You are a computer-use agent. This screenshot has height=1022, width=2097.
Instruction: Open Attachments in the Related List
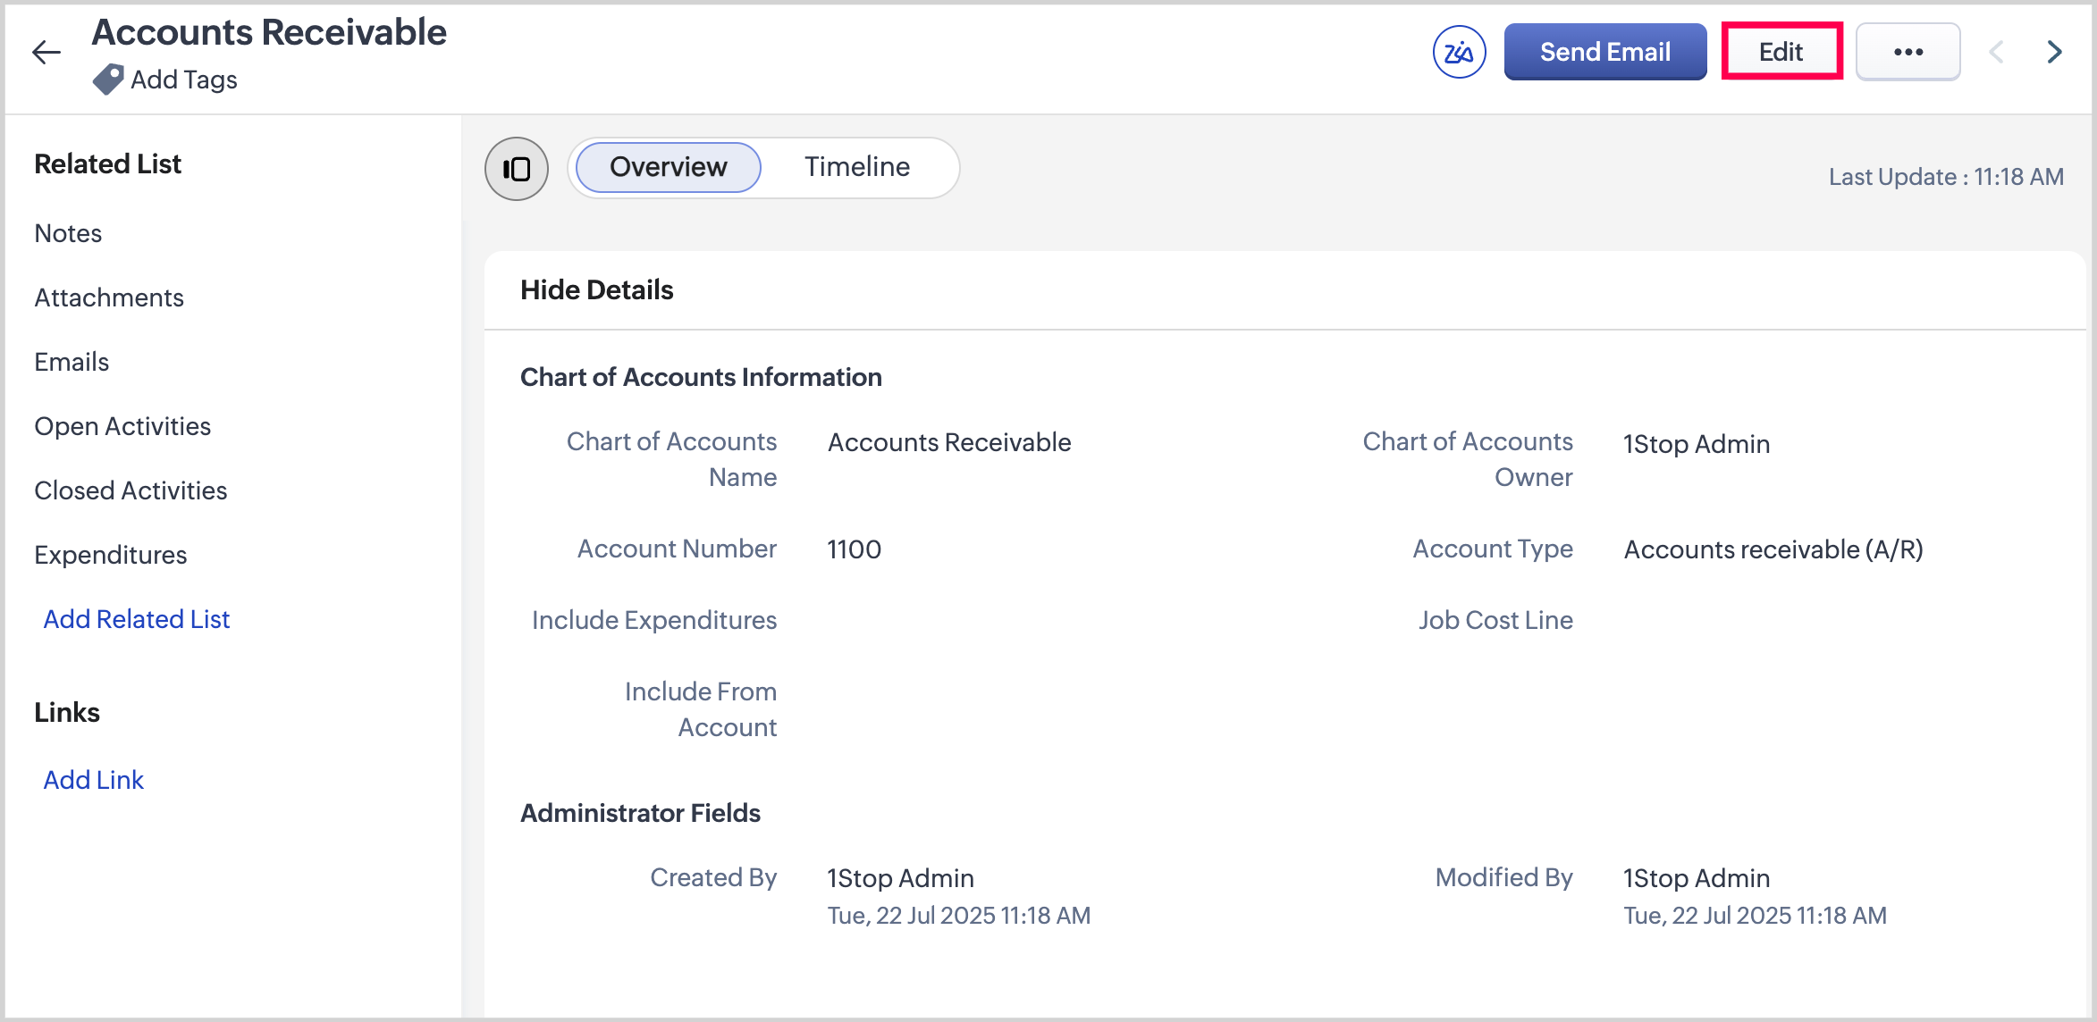click(x=109, y=297)
